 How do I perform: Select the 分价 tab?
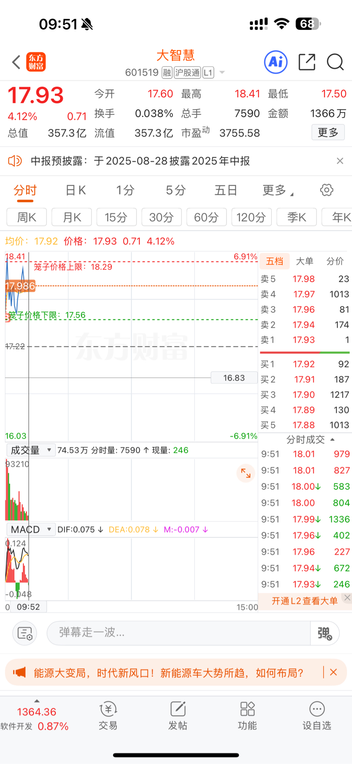point(335,261)
